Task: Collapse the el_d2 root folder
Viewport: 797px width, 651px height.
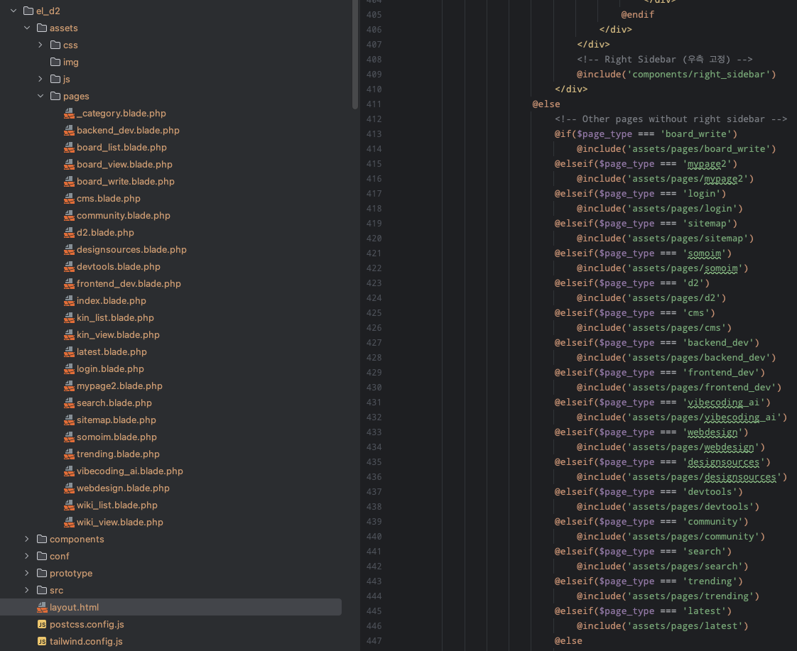Action: (x=13, y=11)
